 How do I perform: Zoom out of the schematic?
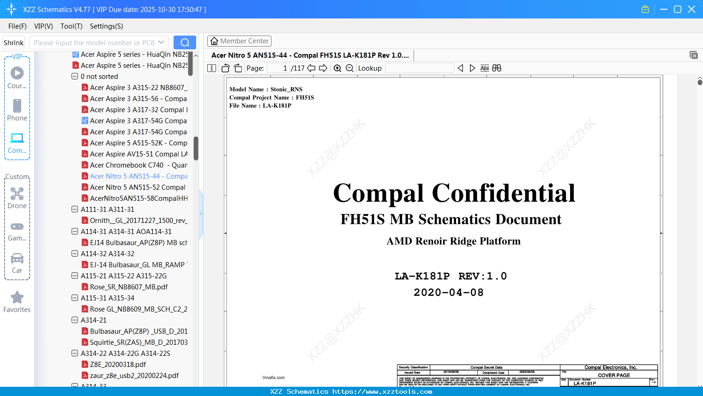tap(349, 68)
